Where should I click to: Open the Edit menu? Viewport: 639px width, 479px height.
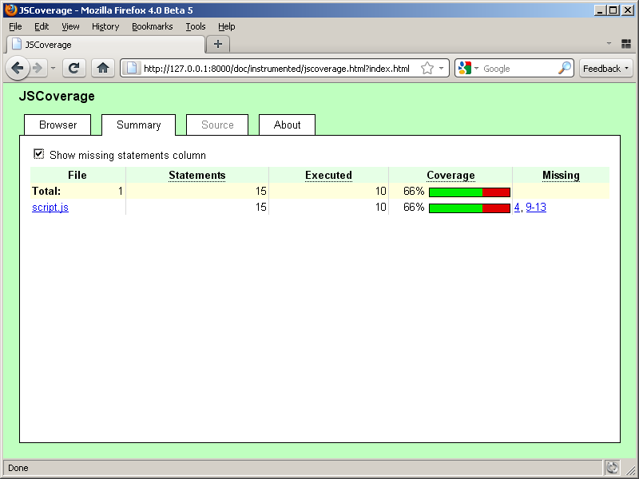(x=42, y=26)
